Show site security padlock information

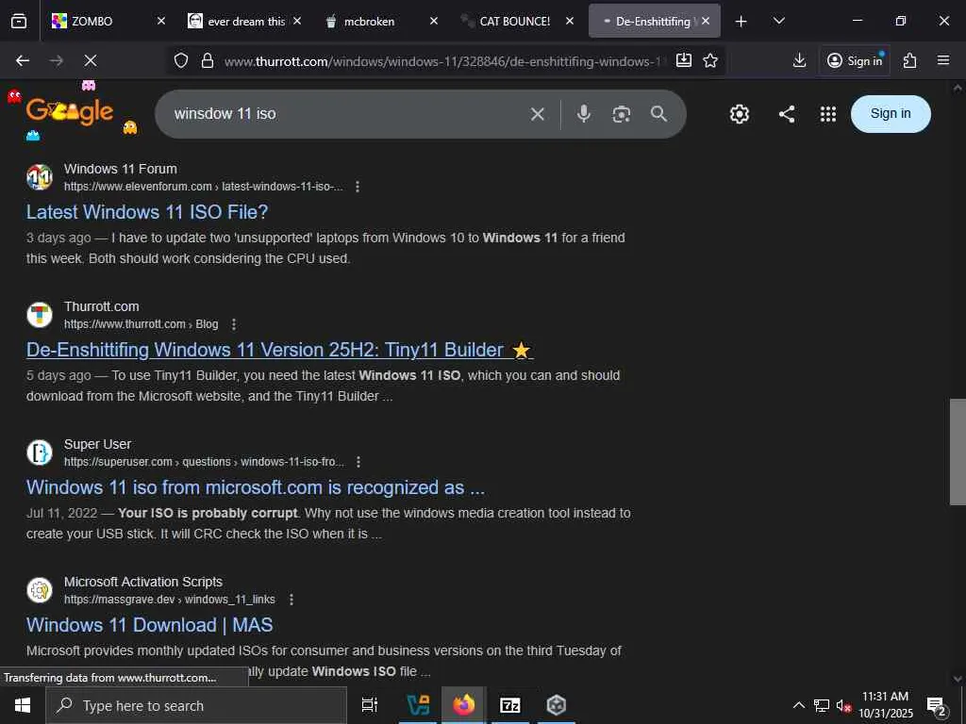208,60
